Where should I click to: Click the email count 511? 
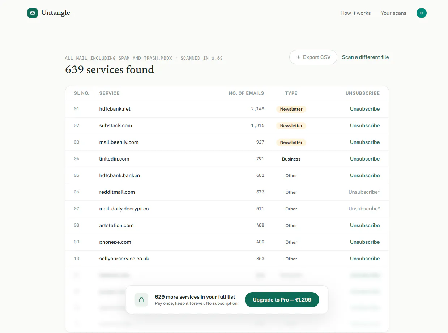click(260, 209)
